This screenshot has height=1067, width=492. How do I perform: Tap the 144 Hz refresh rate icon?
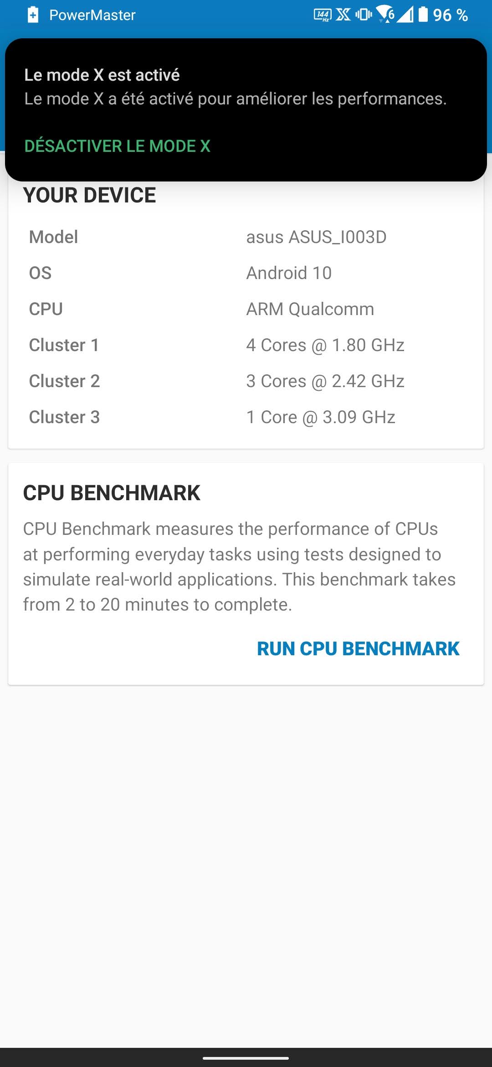click(x=323, y=15)
